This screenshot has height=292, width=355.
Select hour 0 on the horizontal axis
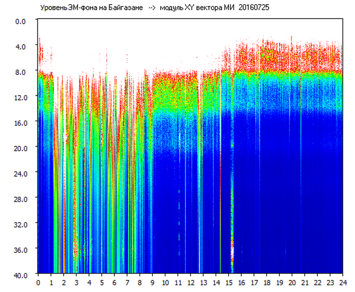click(x=38, y=282)
